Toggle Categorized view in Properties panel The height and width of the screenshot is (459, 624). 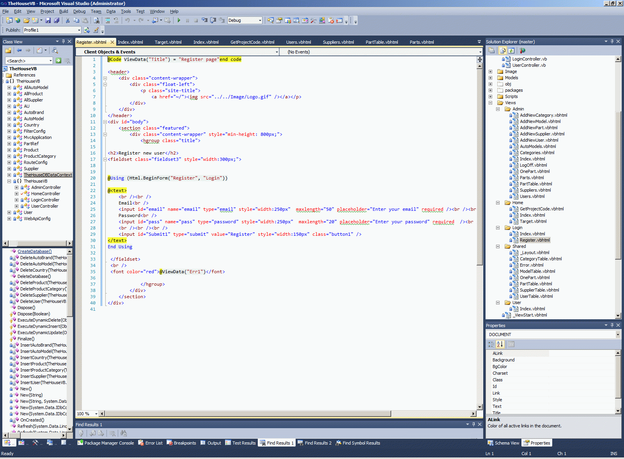(491, 344)
